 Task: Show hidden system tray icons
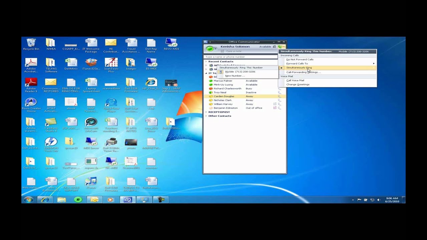point(353,200)
